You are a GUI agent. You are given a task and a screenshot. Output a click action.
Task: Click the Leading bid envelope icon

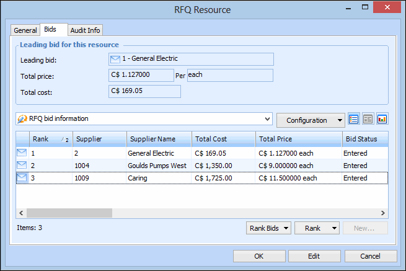(115, 59)
